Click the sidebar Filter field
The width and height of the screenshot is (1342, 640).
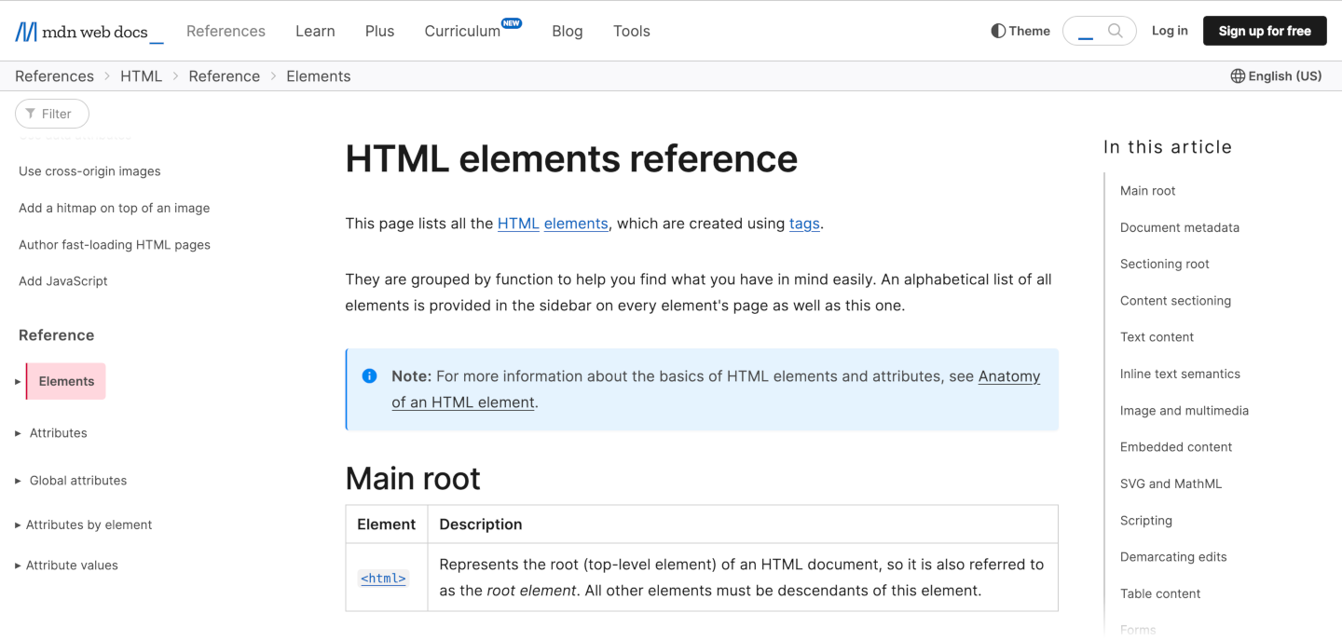[x=52, y=114]
